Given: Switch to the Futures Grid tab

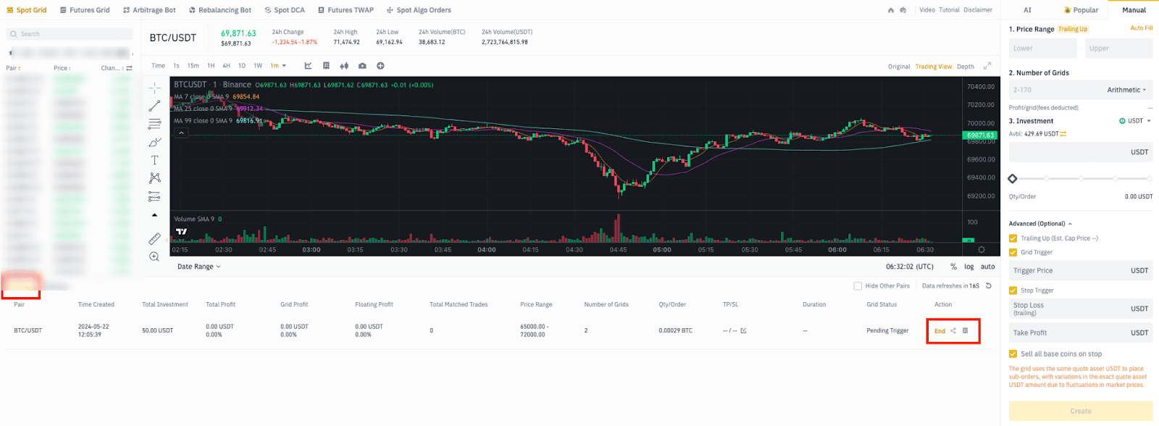Looking at the screenshot, I should click(85, 10).
